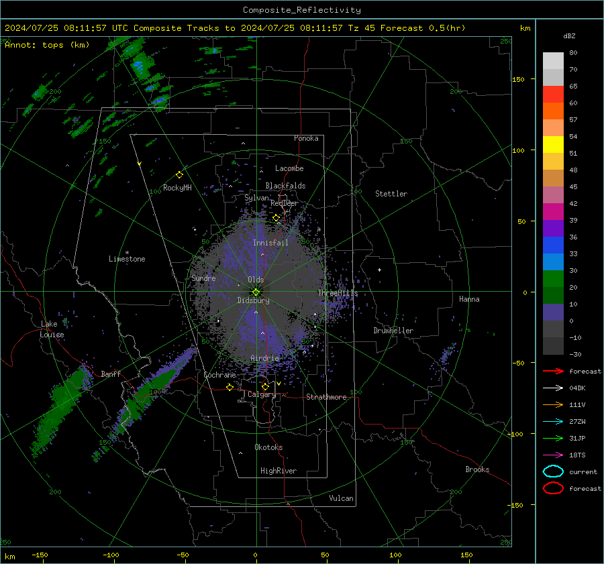The image size is (604, 564).
Task: Click the yellow diamond marker near RockyMH
Action: pyautogui.click(x=179, y=175)
